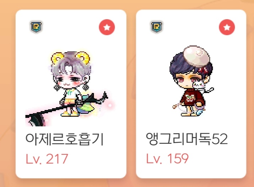Click the yellow ram horns on 아제르호흡기
Screen dimensions: 254x187
pos(70,59)
